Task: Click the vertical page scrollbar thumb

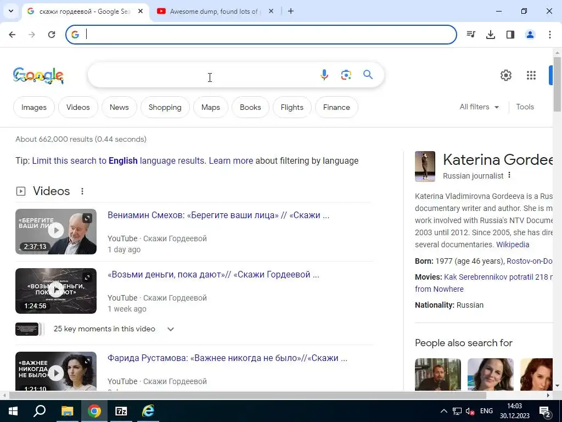Action: pyautogui.click(x=558, y=84)
